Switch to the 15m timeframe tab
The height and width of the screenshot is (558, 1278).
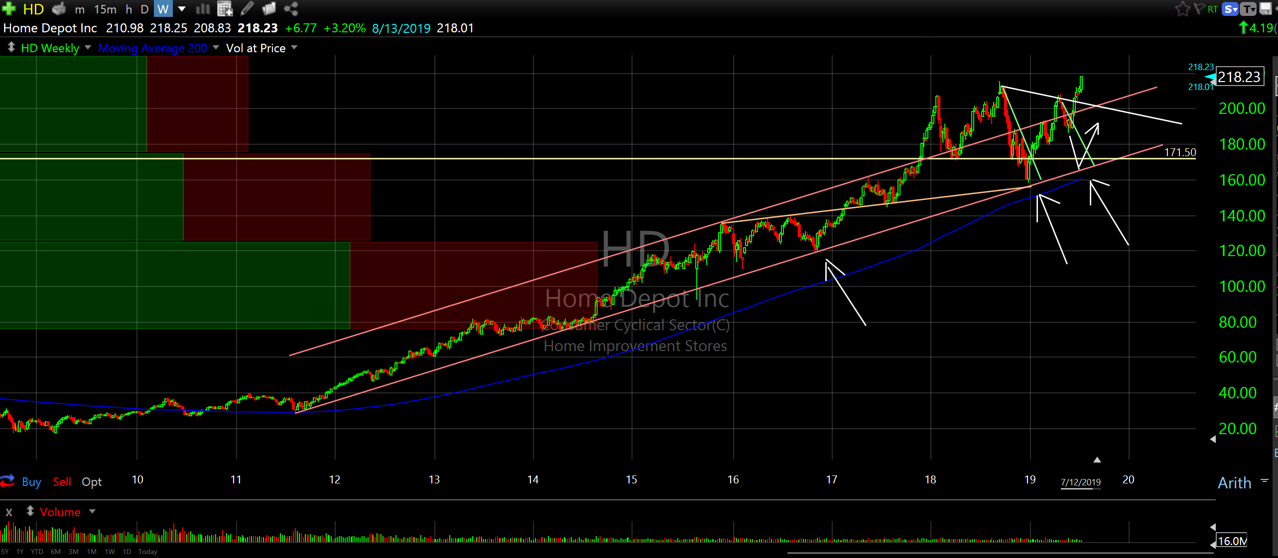point(105,9)
